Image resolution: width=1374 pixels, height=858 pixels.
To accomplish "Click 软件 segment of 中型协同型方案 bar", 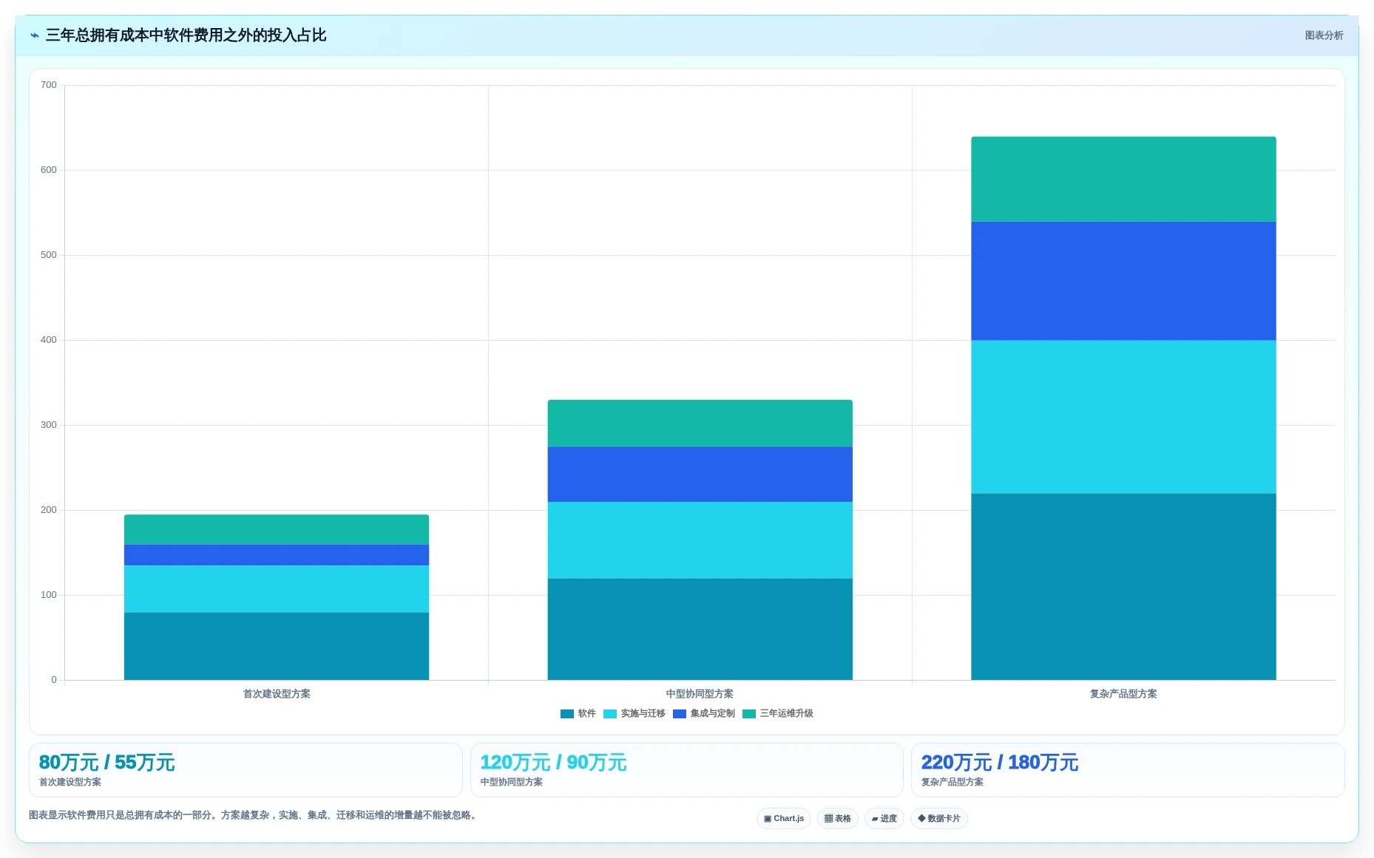I will click(x=700, y=629).
